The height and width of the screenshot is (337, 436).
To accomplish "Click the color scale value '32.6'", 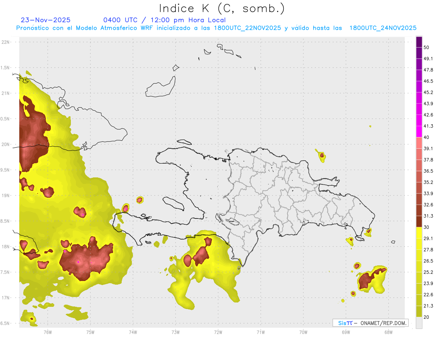I will (x=428, y=205).
